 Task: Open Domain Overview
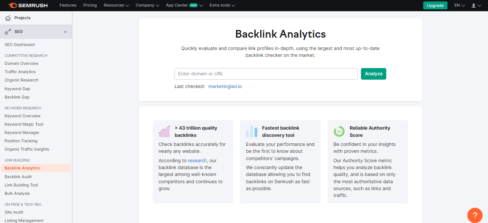coord(21,63)
